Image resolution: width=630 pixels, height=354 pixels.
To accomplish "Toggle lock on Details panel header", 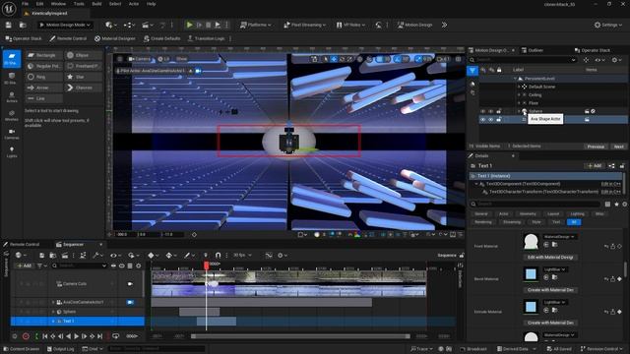I will point(622,166).
